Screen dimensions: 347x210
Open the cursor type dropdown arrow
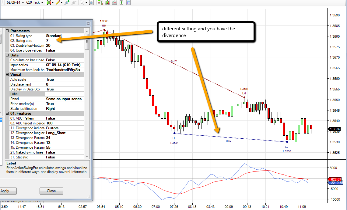(86, 3)
